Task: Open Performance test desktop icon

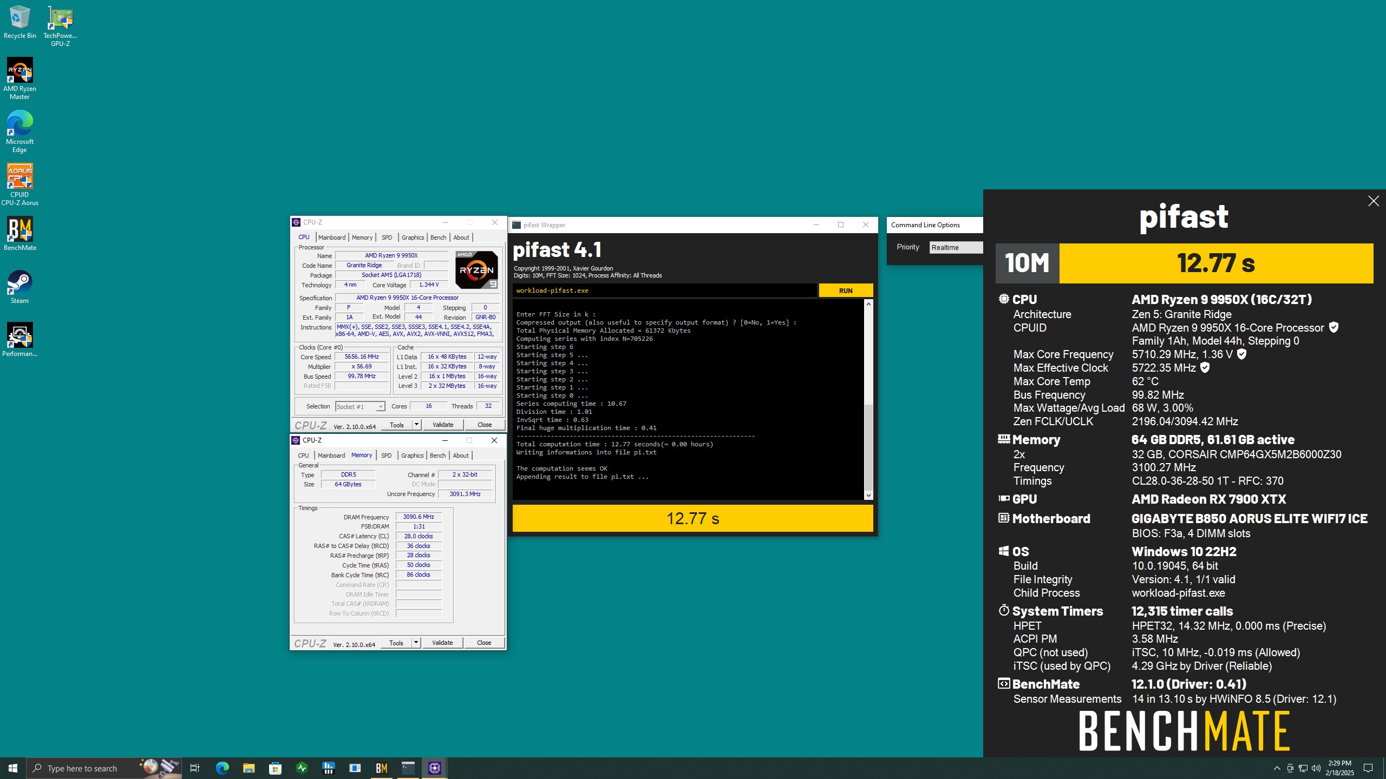Action: coord(19,339)
